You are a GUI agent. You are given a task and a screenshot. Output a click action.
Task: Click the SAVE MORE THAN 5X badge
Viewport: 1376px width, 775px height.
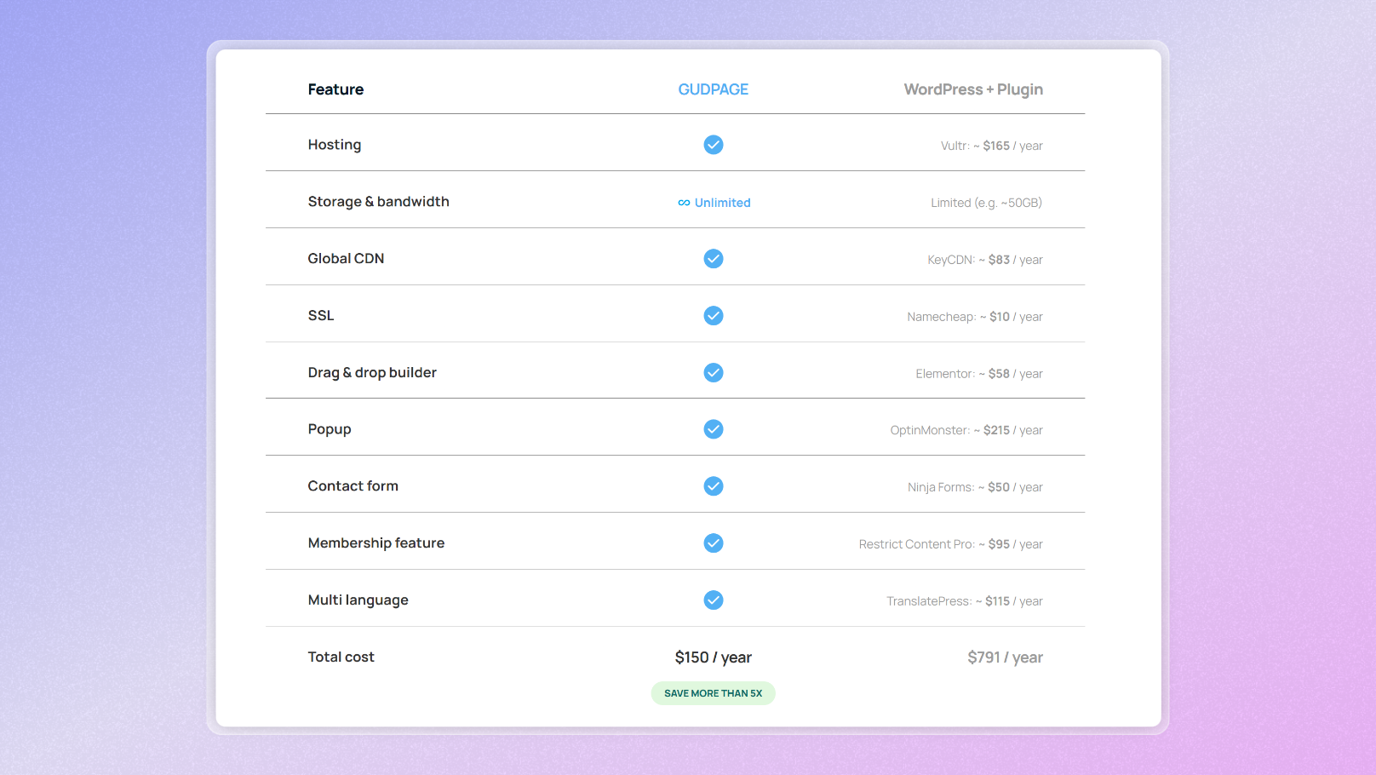point(714,693)
